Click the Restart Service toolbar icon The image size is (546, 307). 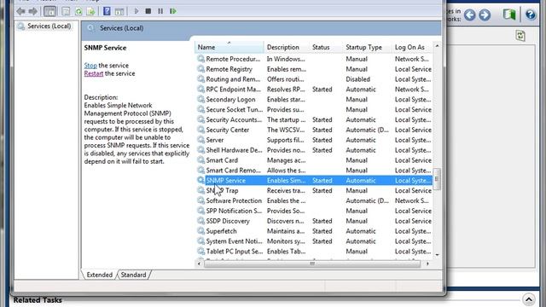point(173,11)
